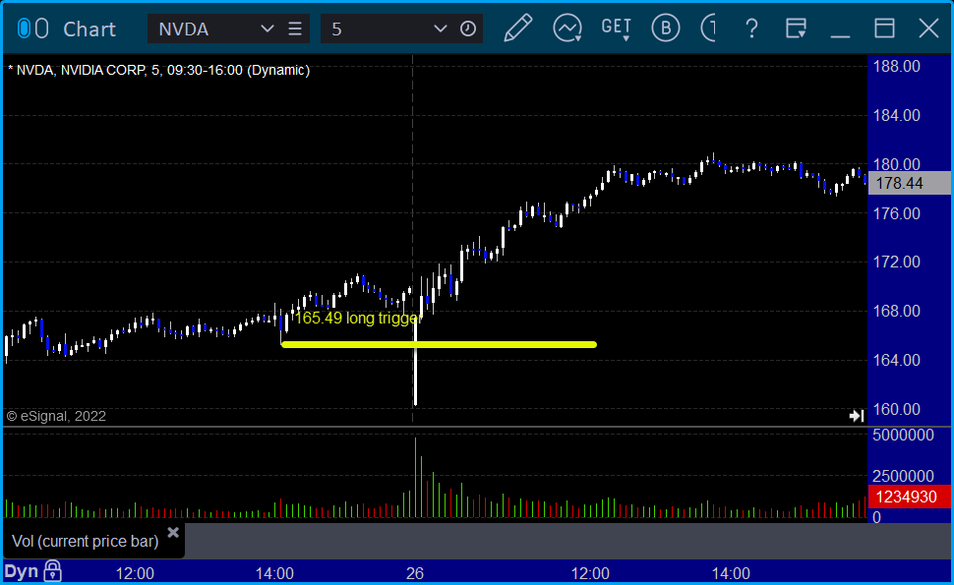Click the red 1234930 volume value marker
954x585 pixels.
tap(910, 497)
